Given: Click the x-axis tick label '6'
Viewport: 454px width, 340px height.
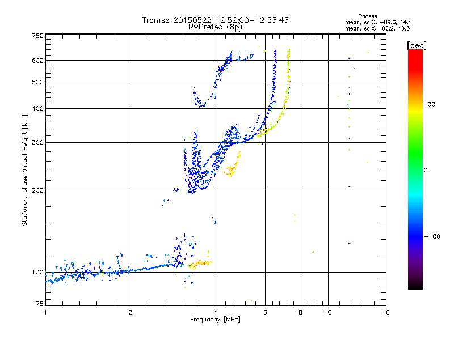Looking at the screenshot, I should point(265,312).
